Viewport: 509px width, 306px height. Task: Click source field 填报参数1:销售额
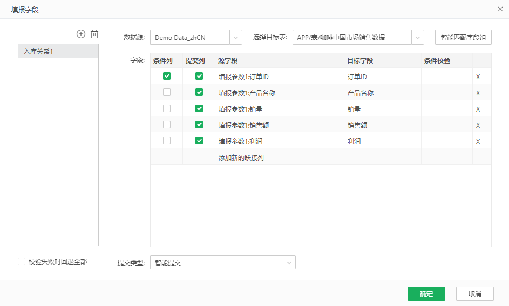(243, 126)
